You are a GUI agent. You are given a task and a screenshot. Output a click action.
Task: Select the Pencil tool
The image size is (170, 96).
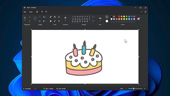pos(50,17)
